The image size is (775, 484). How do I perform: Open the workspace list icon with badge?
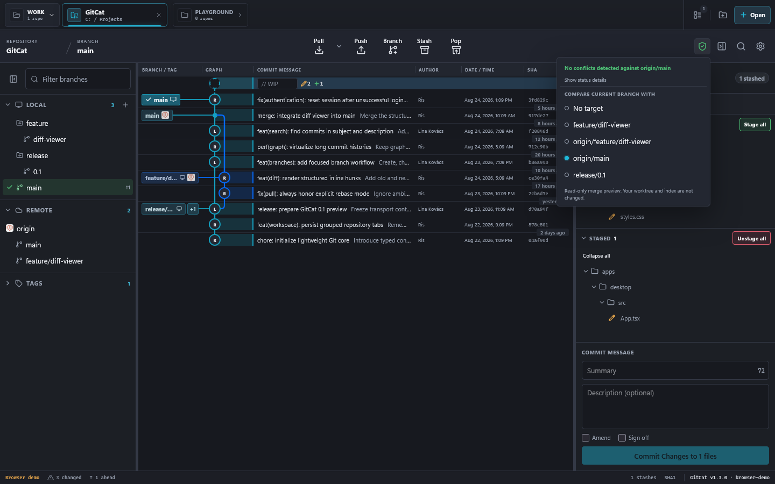coord(697,15)
